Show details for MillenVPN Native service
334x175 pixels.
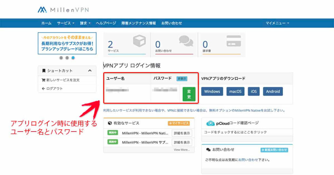[x=182, y=133]
